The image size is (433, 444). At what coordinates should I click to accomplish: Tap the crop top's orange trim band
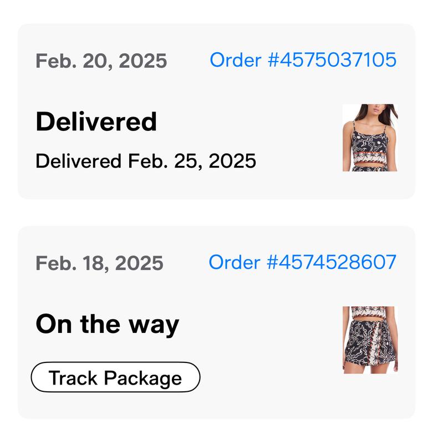click(x=370, y=153)
